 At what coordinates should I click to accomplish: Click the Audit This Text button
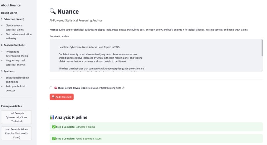(62, 97)
